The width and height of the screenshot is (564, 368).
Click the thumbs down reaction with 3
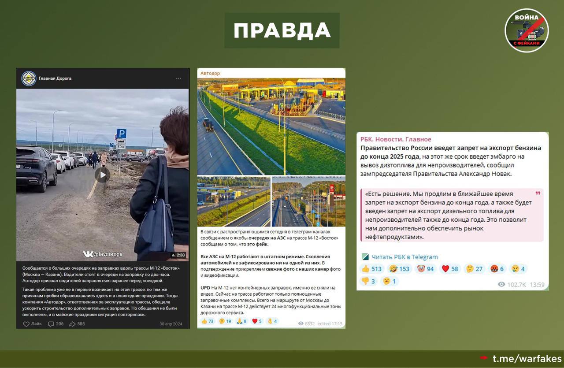(x=367, y=281)
